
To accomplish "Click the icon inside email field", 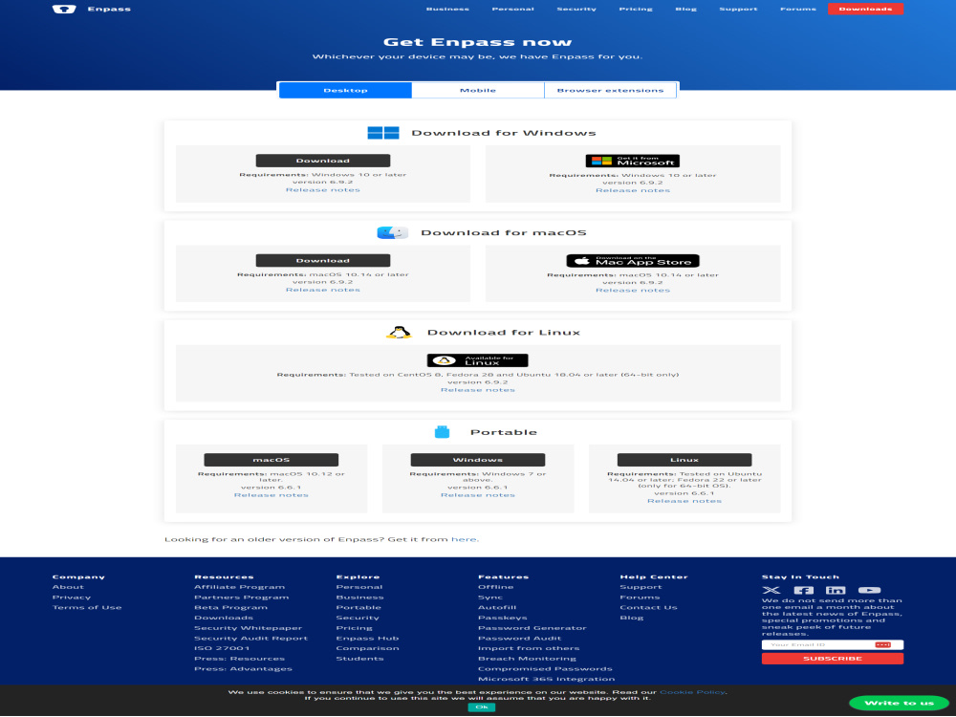I will click(882, 644).
